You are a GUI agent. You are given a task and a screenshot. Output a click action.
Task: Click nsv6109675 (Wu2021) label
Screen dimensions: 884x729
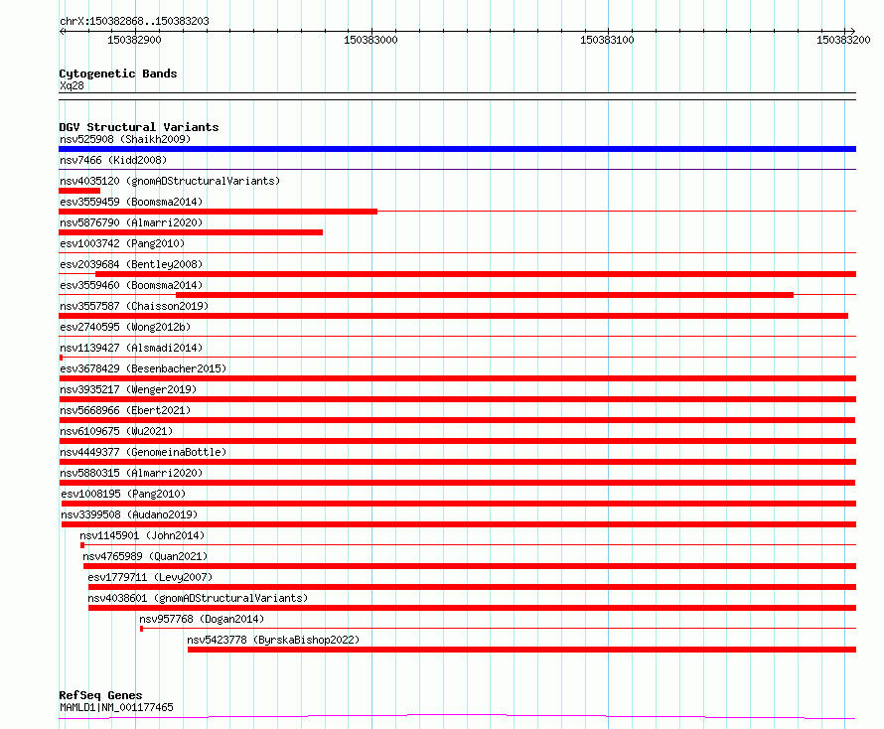(116, 431)
